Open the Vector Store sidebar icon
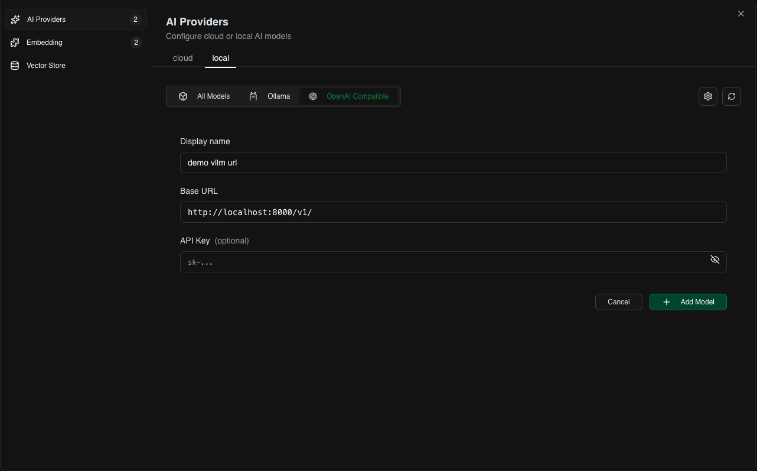757x471 pixels. pyautogui.click(x=14, y=65)
